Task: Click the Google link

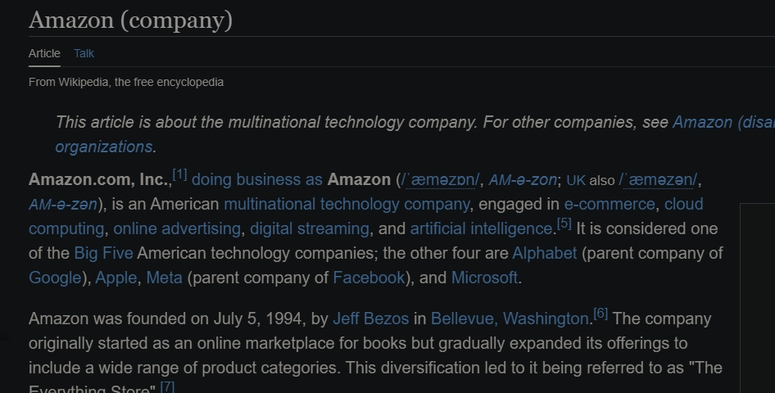Action: pyautogui.click(x=55, y=278)
